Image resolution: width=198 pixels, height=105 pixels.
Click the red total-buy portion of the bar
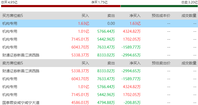(x=61, y=6)
